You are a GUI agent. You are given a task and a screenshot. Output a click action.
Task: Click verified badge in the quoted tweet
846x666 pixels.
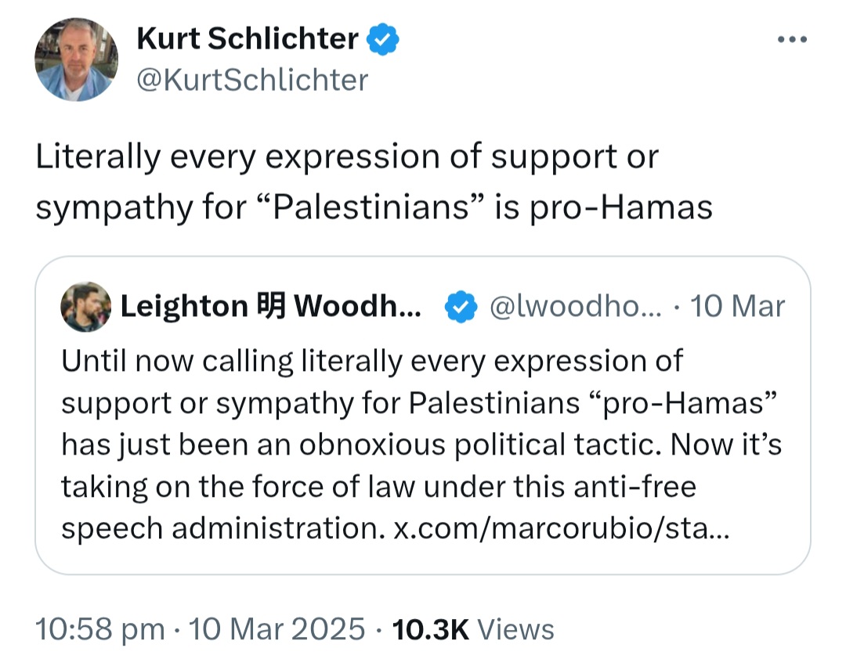461,307
